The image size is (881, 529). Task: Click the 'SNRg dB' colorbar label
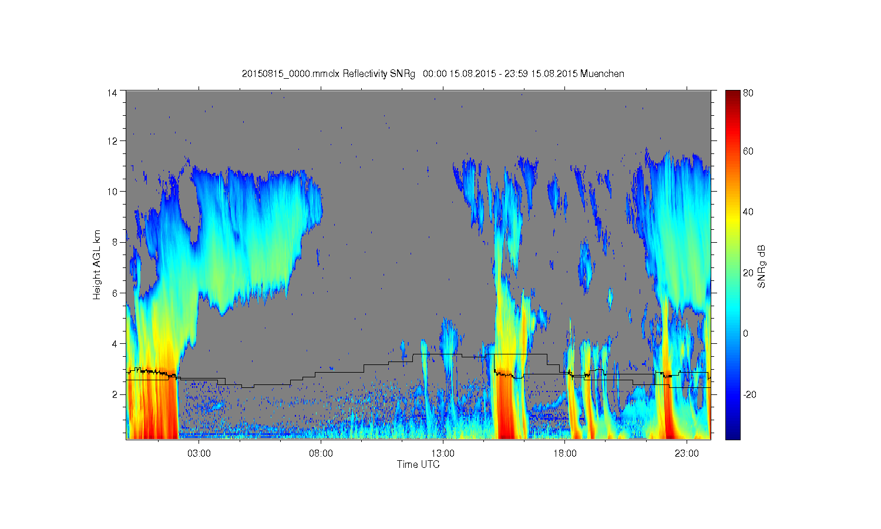tap(762, 266)
